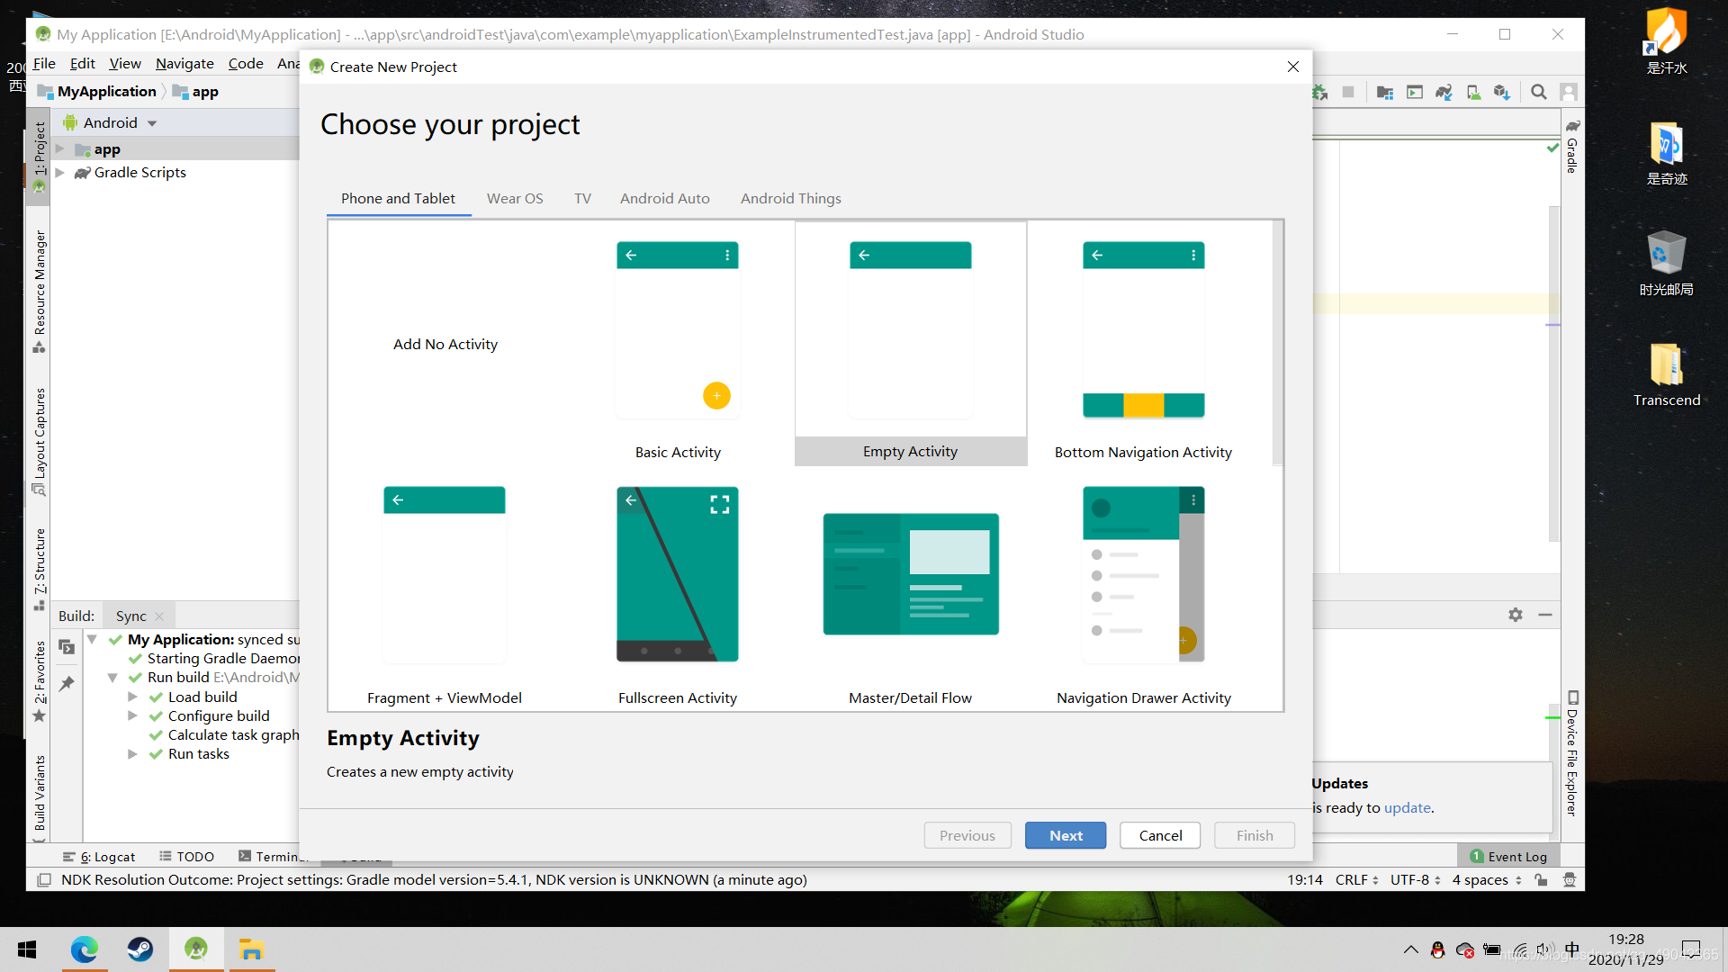
Task: Select Add No Activity option
Action: click(445, 343)
